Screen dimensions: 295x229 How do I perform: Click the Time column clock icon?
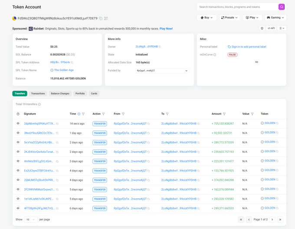79,114
